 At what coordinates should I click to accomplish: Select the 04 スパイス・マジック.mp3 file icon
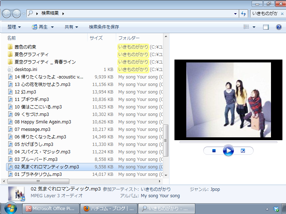pos(10,152)
